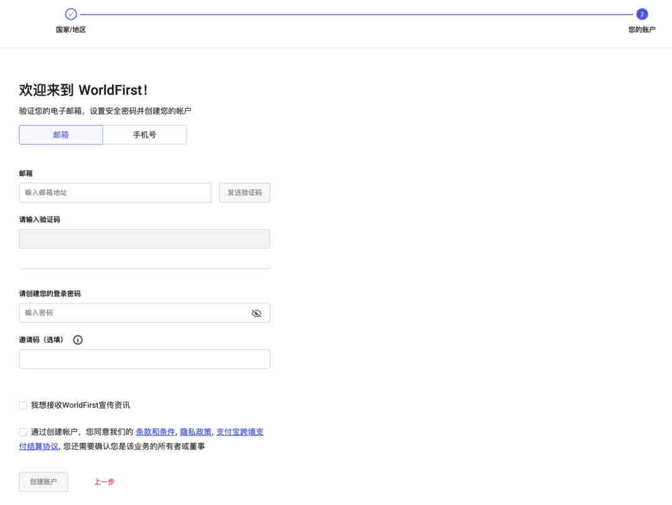Click the 请创建您的登录密码 label
The height and width of the screenshot is (505, 672).
pyautogui.click(x=50, y=294)
